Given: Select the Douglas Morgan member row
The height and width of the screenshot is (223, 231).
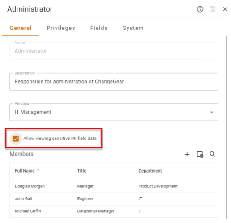Looking at the screenshot, I should point(114,186).
